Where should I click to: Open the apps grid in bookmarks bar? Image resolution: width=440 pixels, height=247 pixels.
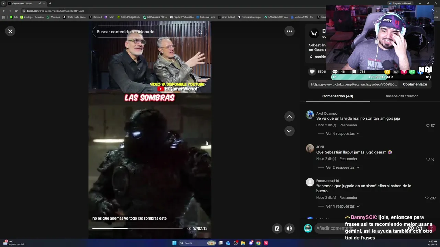click(3, 17)
